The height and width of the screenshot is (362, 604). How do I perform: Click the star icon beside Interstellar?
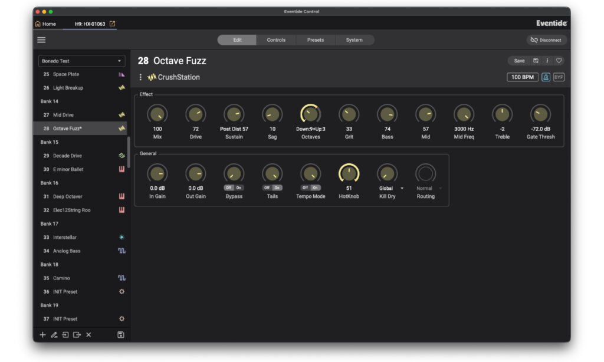click(122, 237)
